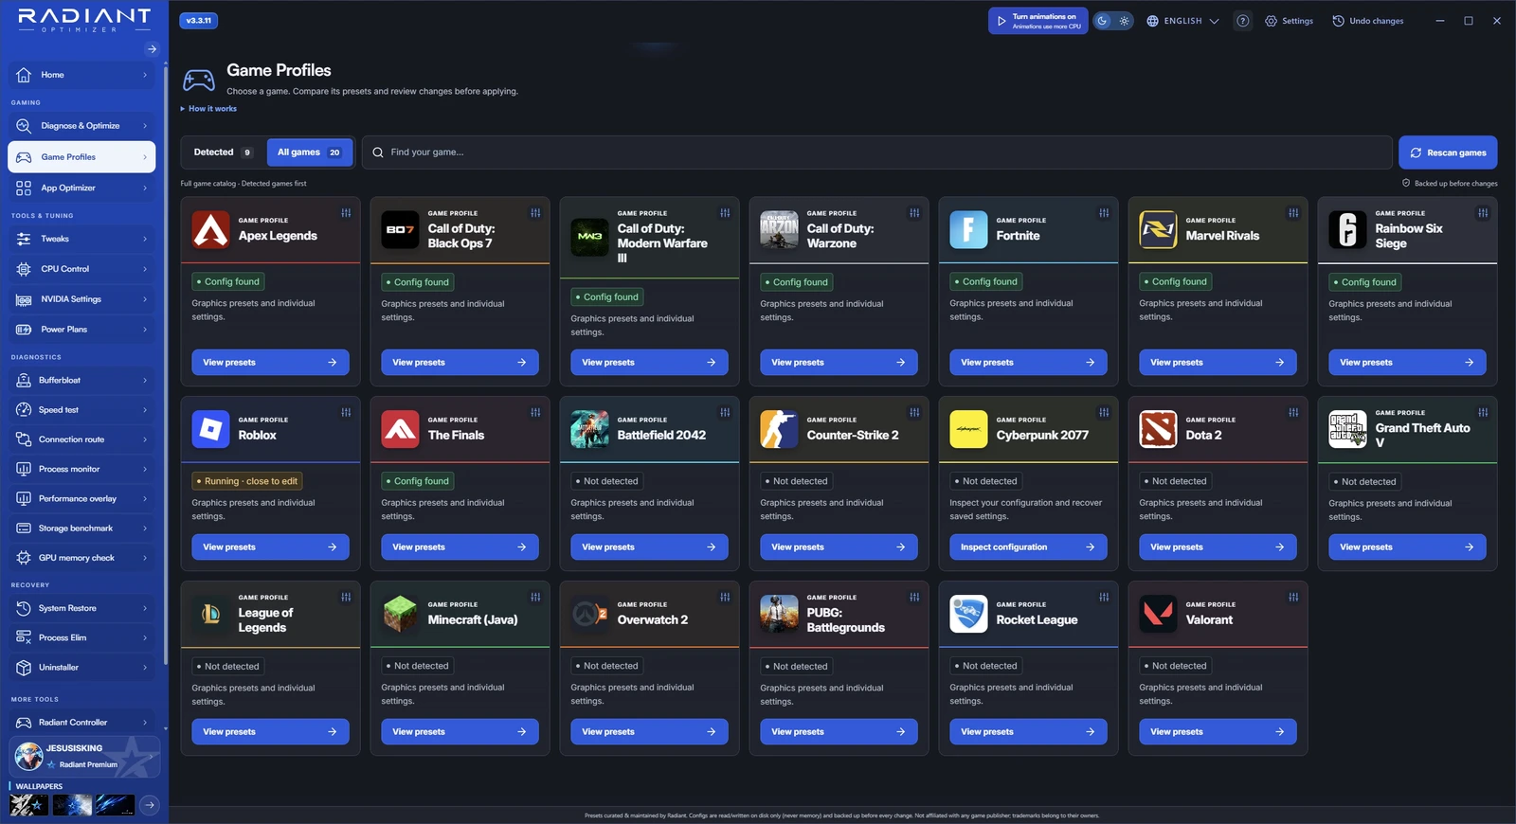
Task: Click the Power Plans battery icon
Action: 24,330
